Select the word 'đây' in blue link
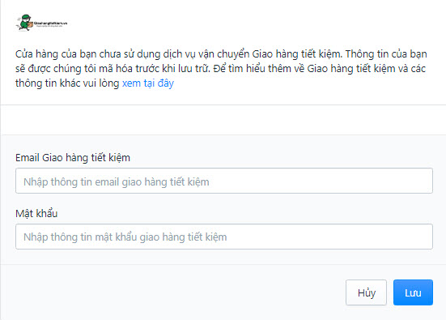This screenshot has height=320, width=446. click(166, 83)
